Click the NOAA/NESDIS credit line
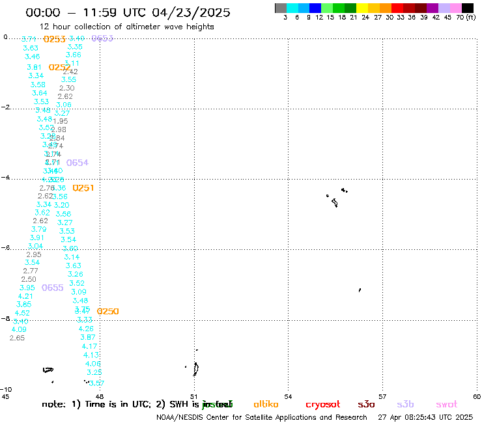Image resolution: width=482 pixels, height=423 pixels. pos(262,417)
